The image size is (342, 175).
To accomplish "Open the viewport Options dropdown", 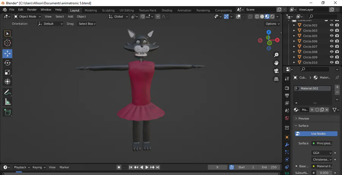I will point(272,24).
